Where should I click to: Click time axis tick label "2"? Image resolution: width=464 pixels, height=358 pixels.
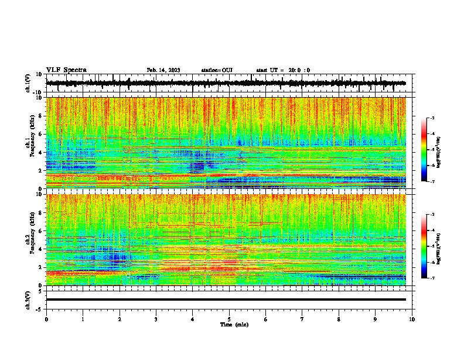[x=120, y=319]
